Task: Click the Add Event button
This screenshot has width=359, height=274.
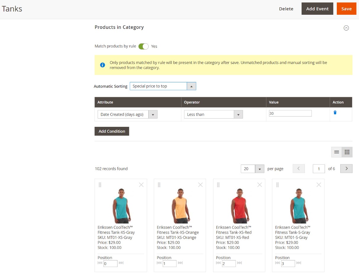Action: [317, 9]
